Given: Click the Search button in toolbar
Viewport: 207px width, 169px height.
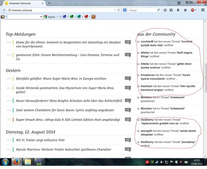Looking at the screenshot, I should (49, 17).
